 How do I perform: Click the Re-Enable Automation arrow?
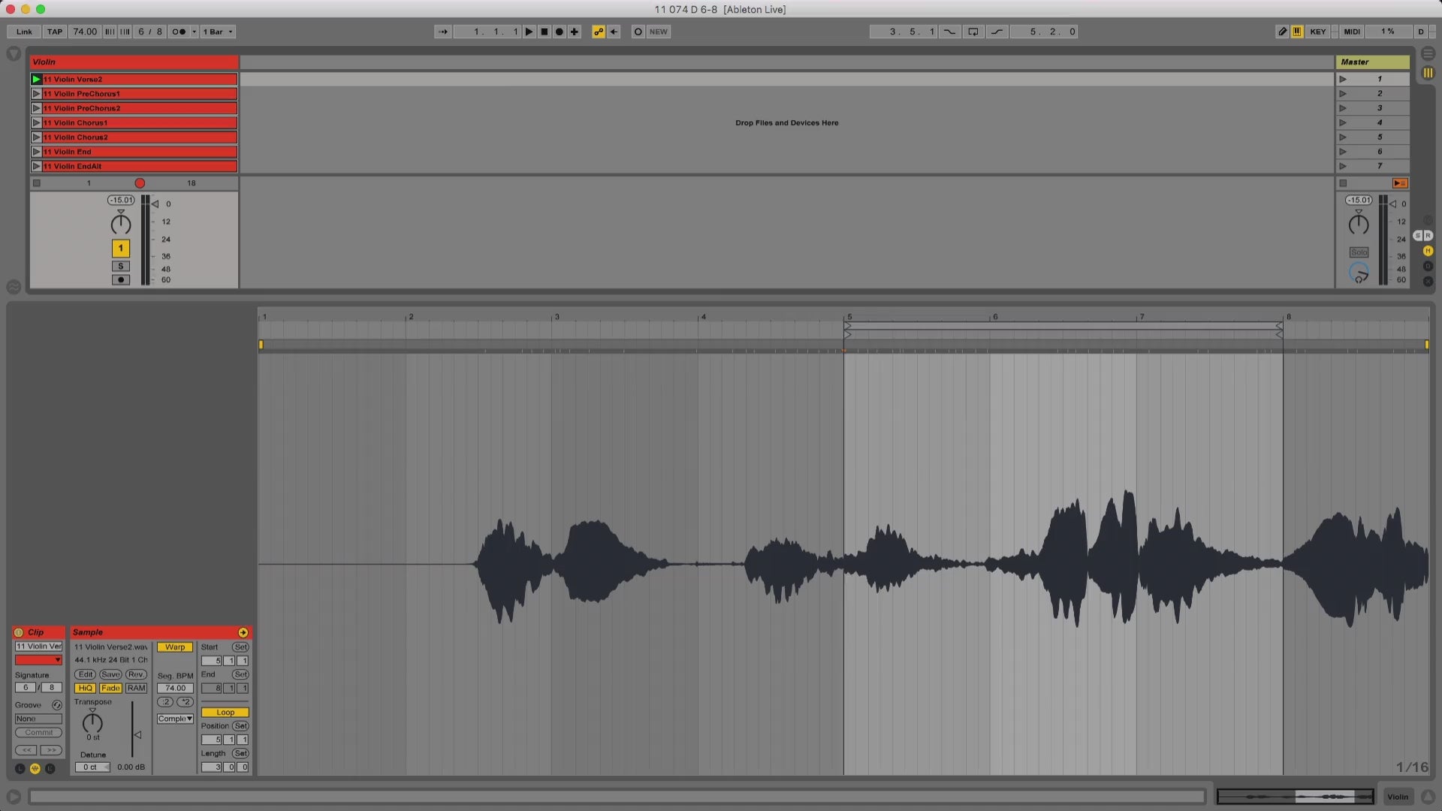[614, 32]
